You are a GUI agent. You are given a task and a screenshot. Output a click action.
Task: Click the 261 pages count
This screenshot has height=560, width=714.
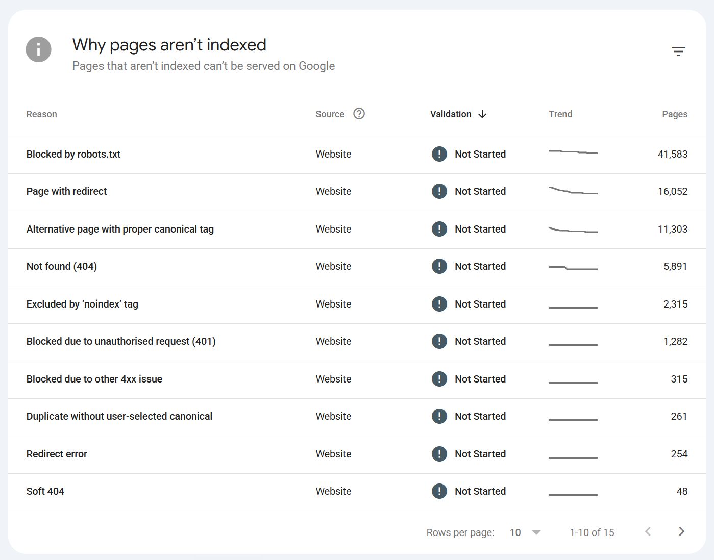[679, 416]
